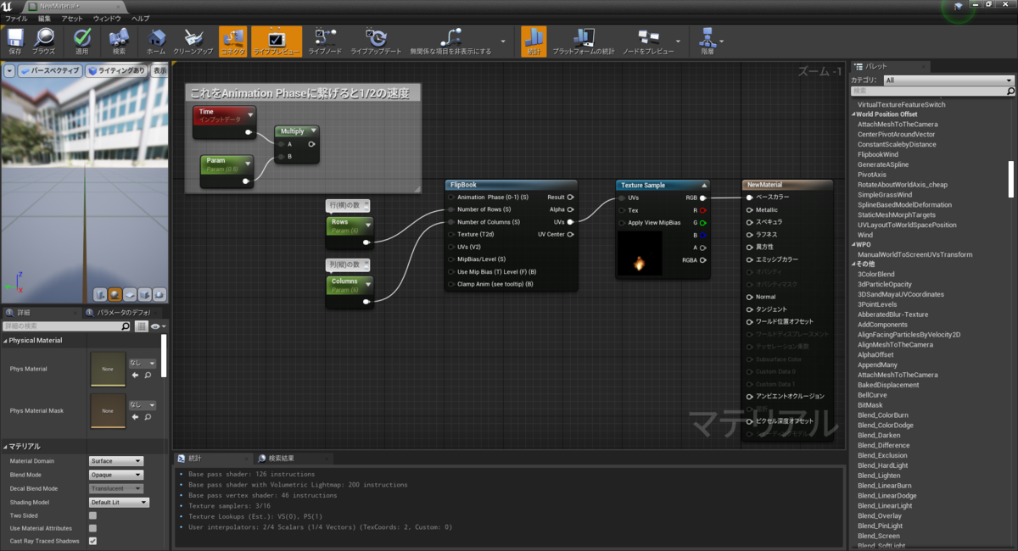Click the palette search field
This screenshot has width=1018, height=551.
coord(932,91)
